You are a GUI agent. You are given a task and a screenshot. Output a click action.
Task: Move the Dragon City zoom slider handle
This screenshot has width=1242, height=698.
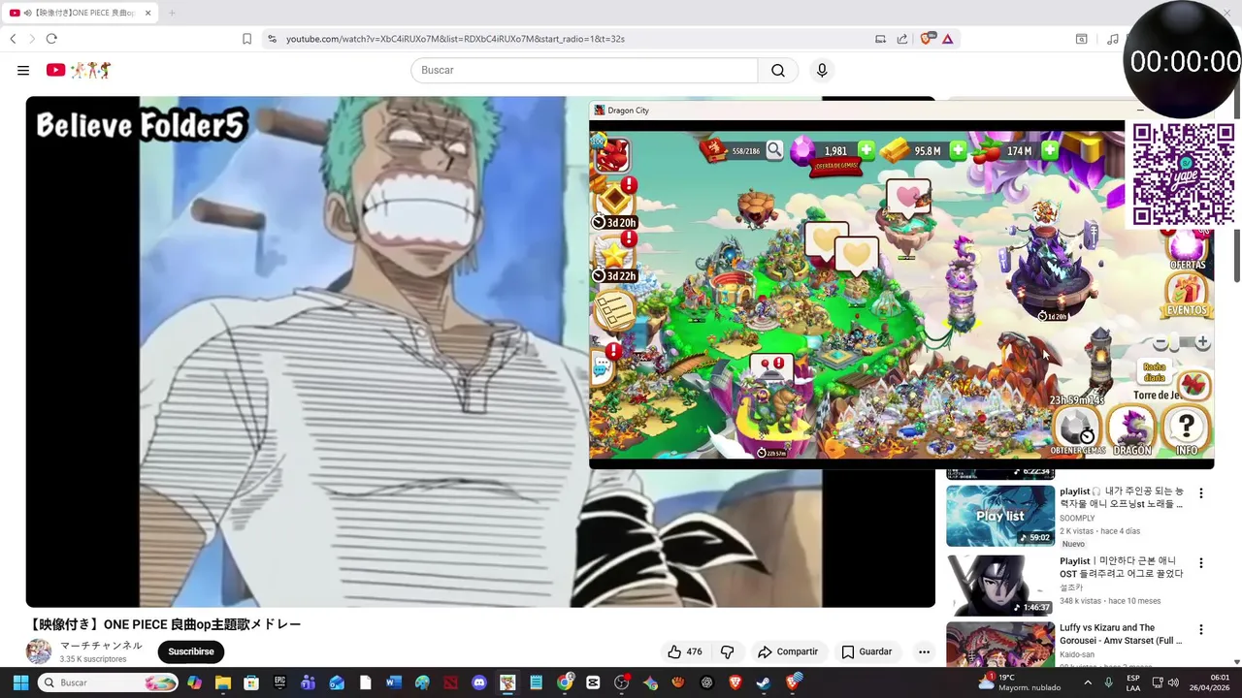pyautogui.click(x=1175, y=343)
